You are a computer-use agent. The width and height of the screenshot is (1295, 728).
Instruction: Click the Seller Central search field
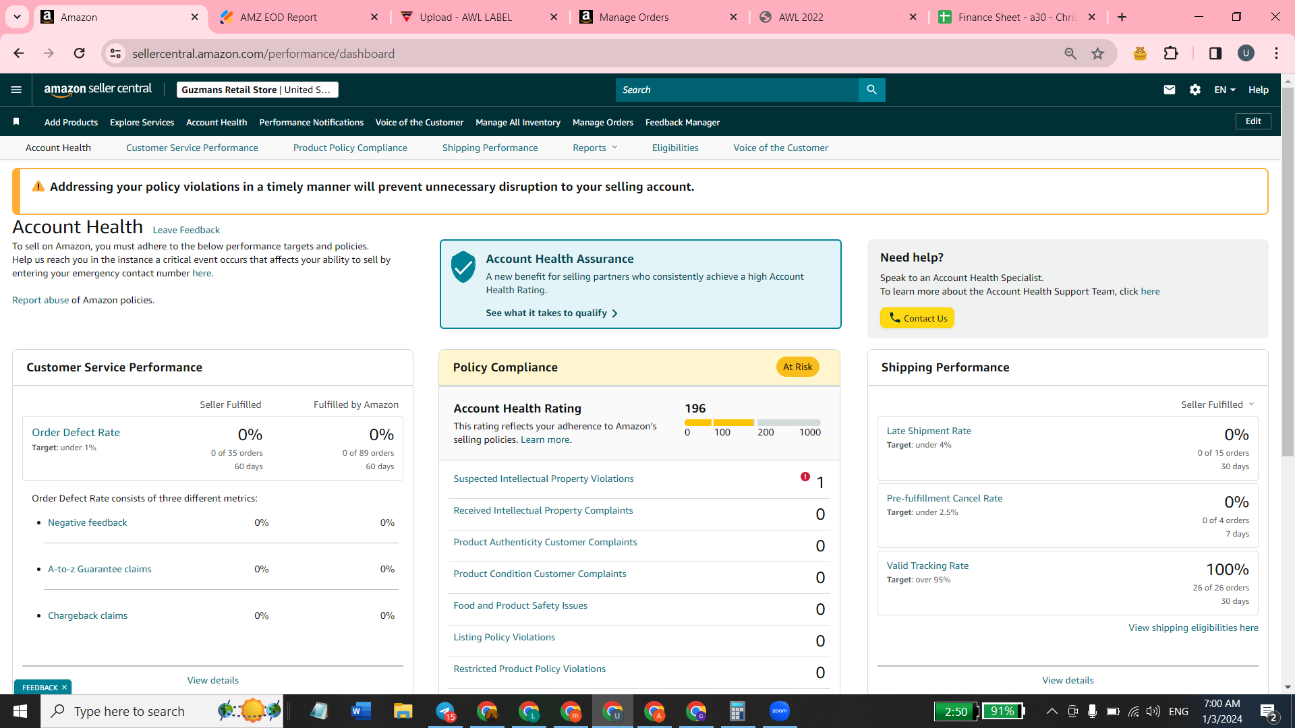(x=737, y=90)
